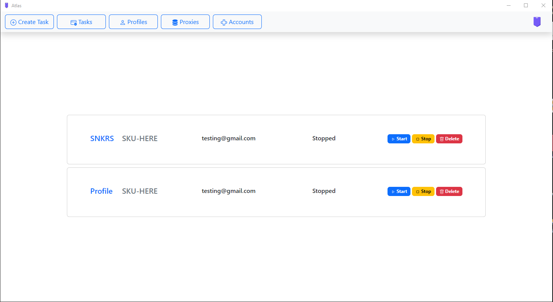Switch to the Tasks section
The image size is (553, 302).
tap(81, 22)
